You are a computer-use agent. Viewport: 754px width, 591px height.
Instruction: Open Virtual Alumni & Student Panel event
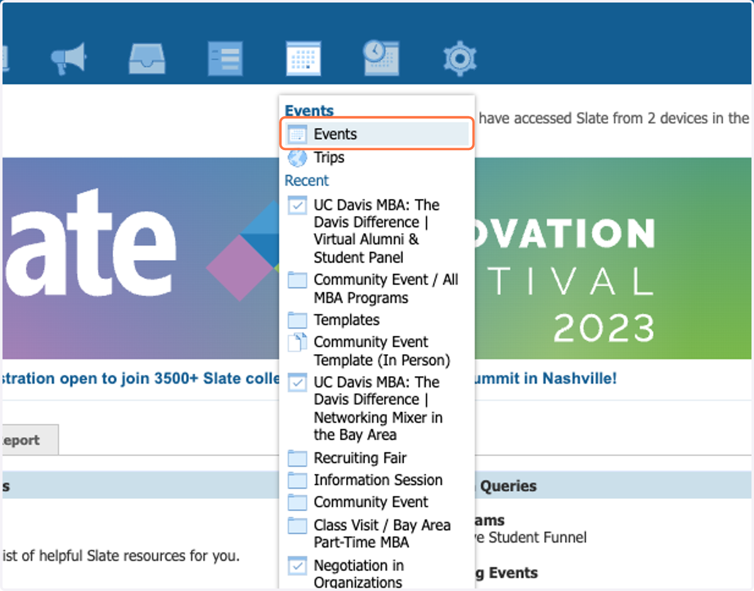point(376,230)
